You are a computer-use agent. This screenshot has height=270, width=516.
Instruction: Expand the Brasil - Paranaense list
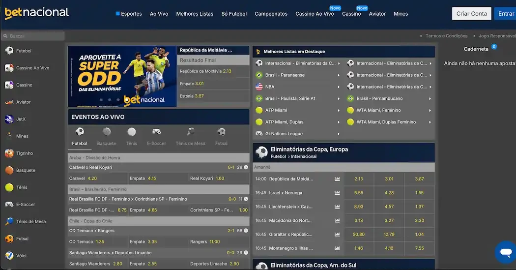339,75
